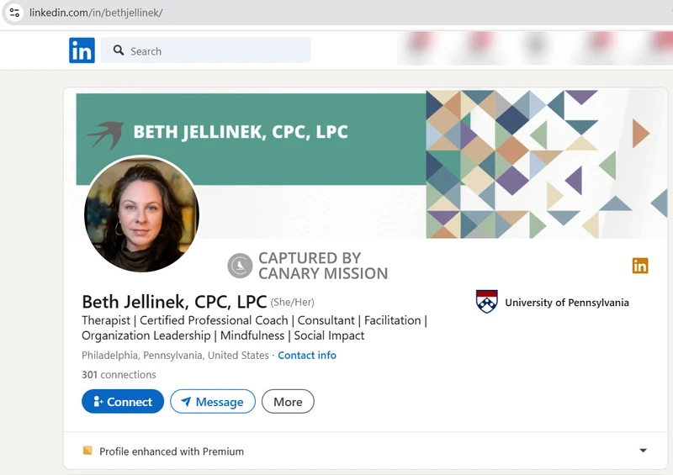Click the (She/Her) pronouns text

point(292,303)
